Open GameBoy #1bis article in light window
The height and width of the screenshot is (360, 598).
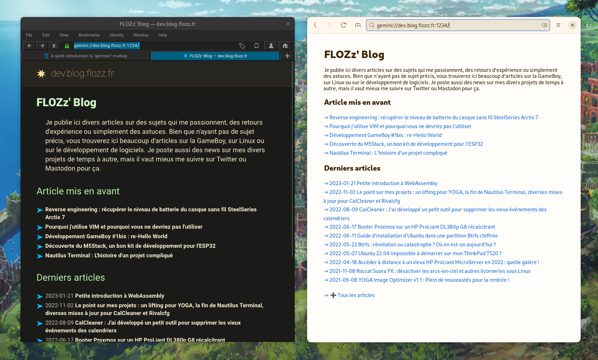[383, 135]
